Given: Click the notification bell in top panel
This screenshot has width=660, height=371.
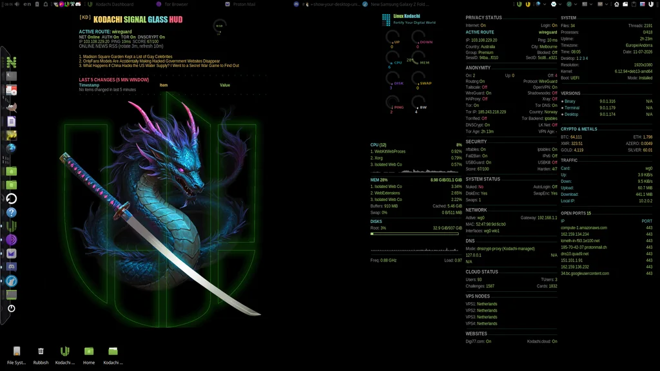Looking at the screenshot, I should tap(46, 5).
